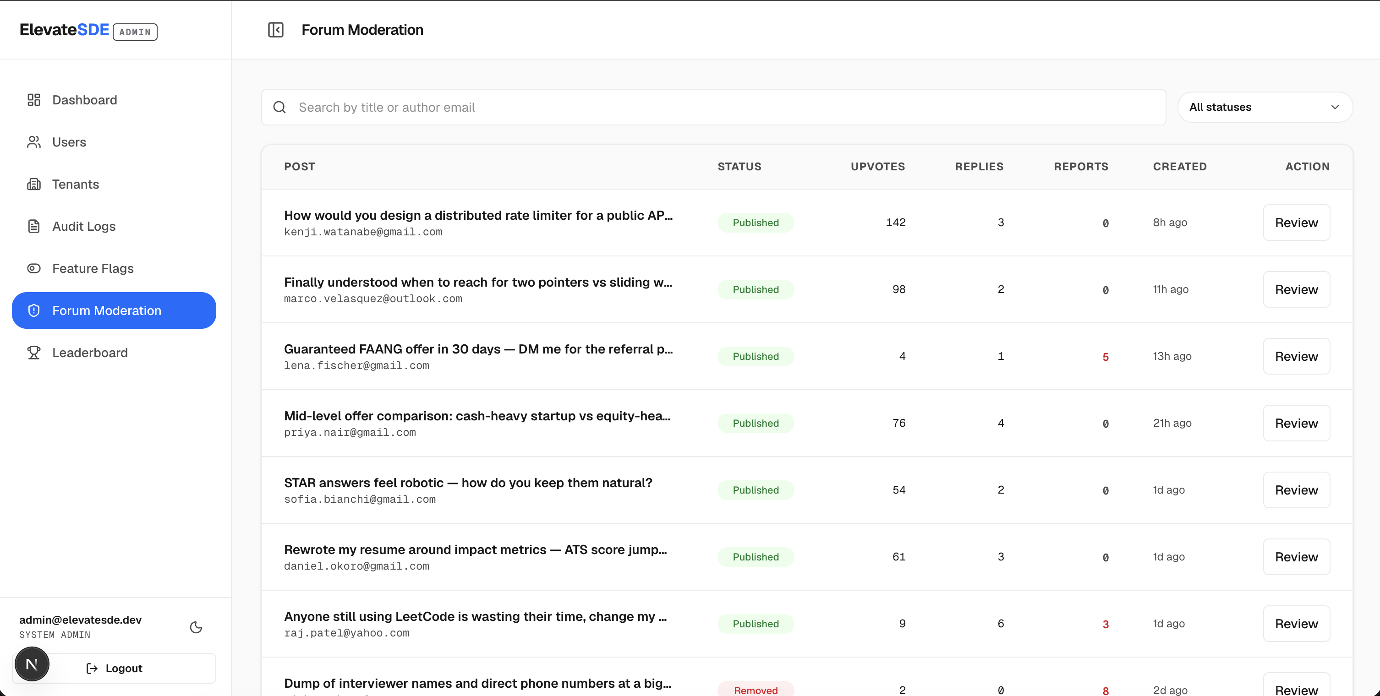The image size is (1380, 696).
Task: Collapse the sidebar panel icon
Action: (275, 29)
